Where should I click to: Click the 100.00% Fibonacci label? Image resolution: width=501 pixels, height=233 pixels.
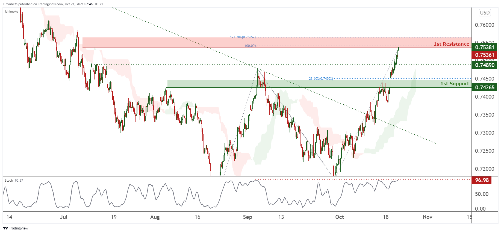(250, 46)
